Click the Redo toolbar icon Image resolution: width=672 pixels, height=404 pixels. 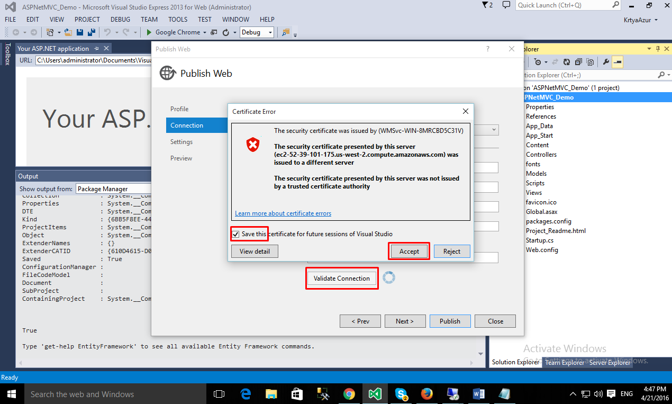(x=126, y=32)
